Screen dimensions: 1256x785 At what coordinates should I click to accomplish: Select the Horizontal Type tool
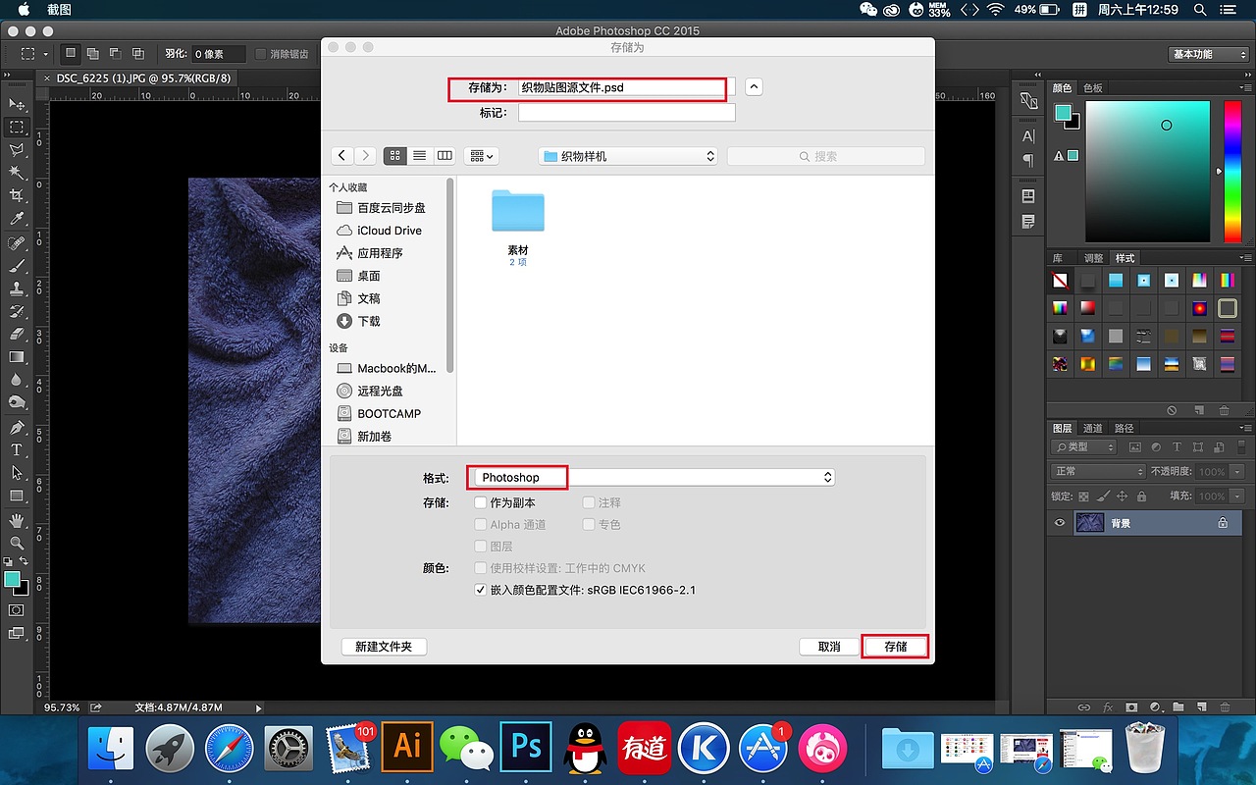(17, 449)
